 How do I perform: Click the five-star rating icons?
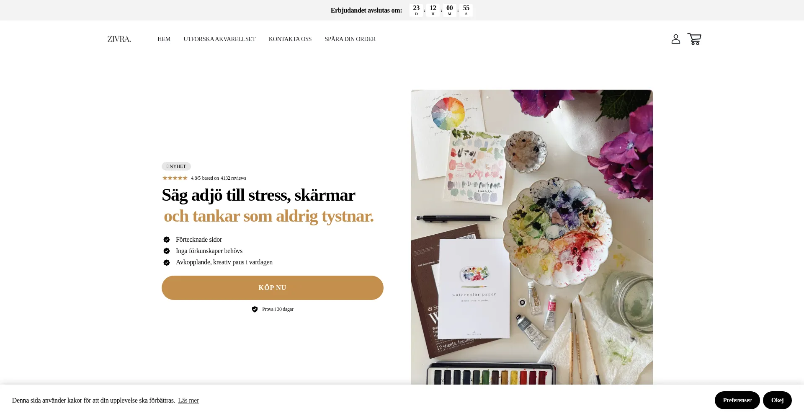tap(175, 178)
